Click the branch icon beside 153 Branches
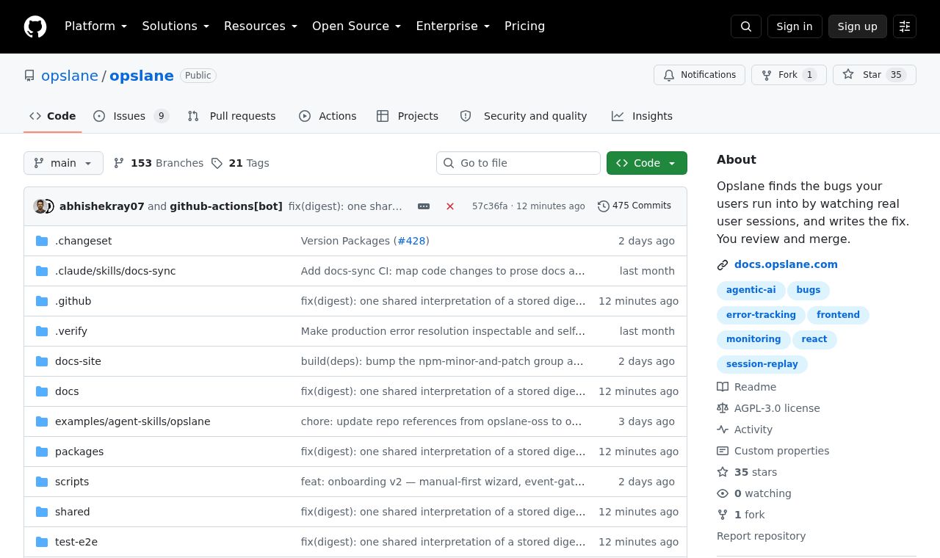 (119, 163)
